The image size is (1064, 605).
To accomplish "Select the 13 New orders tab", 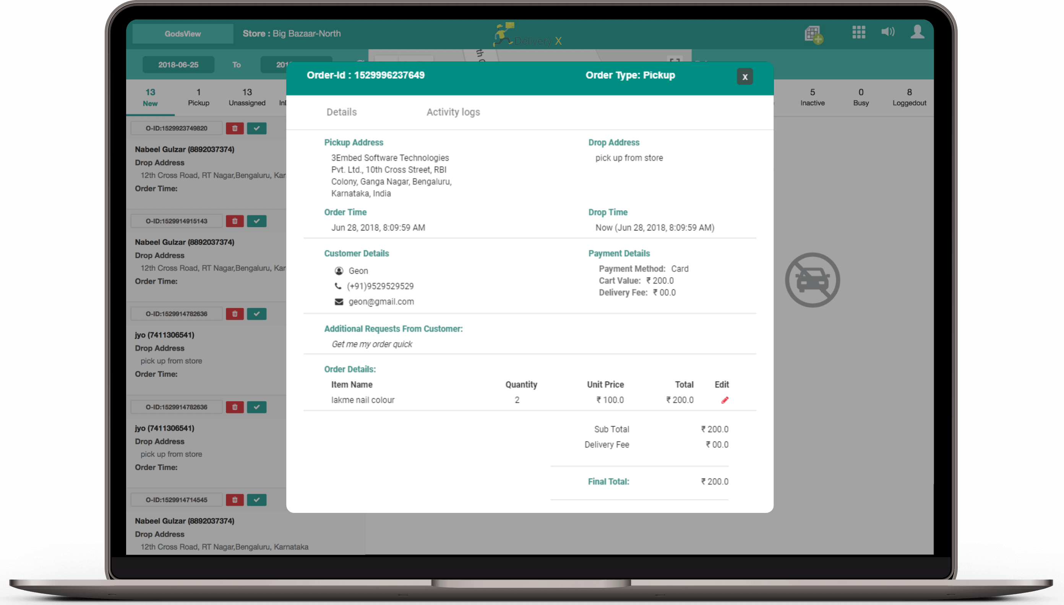I will (x=150, y=97).
